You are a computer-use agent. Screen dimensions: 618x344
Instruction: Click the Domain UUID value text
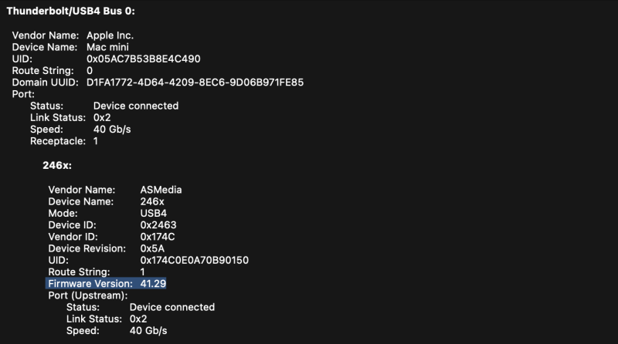pos(195,83)
